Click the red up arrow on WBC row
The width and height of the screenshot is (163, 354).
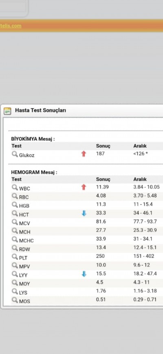coord(84,187)
